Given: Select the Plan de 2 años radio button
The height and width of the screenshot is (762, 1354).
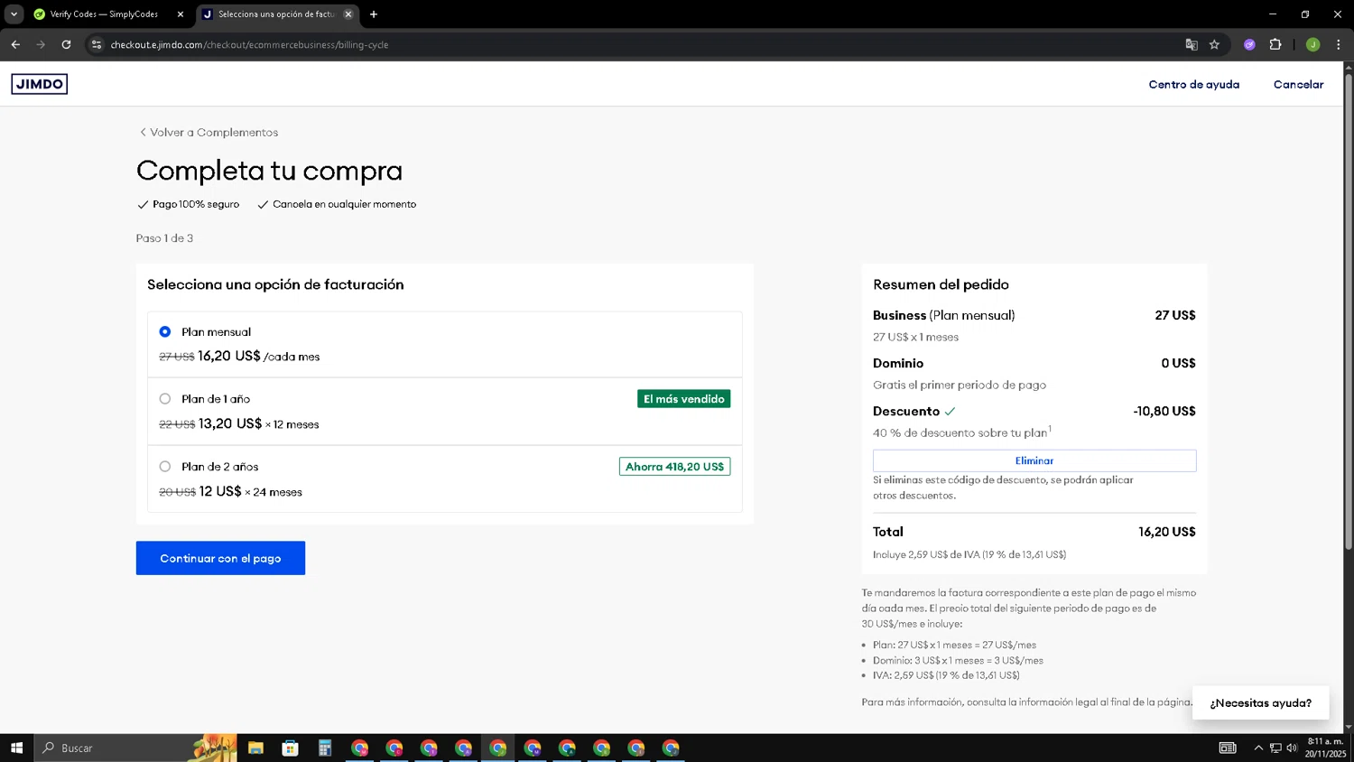Looking at the screenshot, I should (165, 467).
